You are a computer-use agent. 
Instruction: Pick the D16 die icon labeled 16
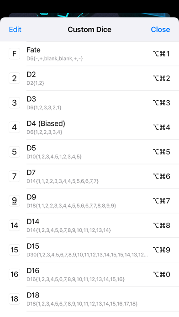point(15,274)
